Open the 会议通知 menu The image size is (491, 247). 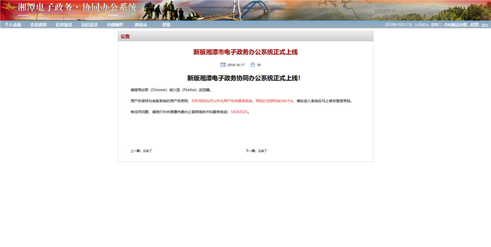pos(38,25)
